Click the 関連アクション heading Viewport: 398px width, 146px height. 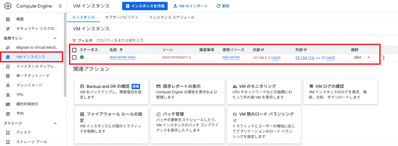[91, 69]
